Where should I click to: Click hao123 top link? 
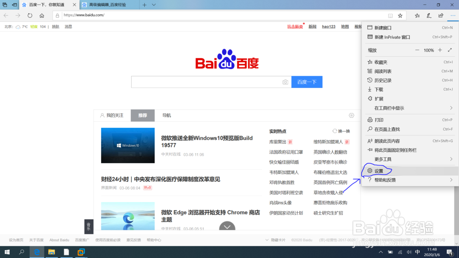tap(329, 27)
